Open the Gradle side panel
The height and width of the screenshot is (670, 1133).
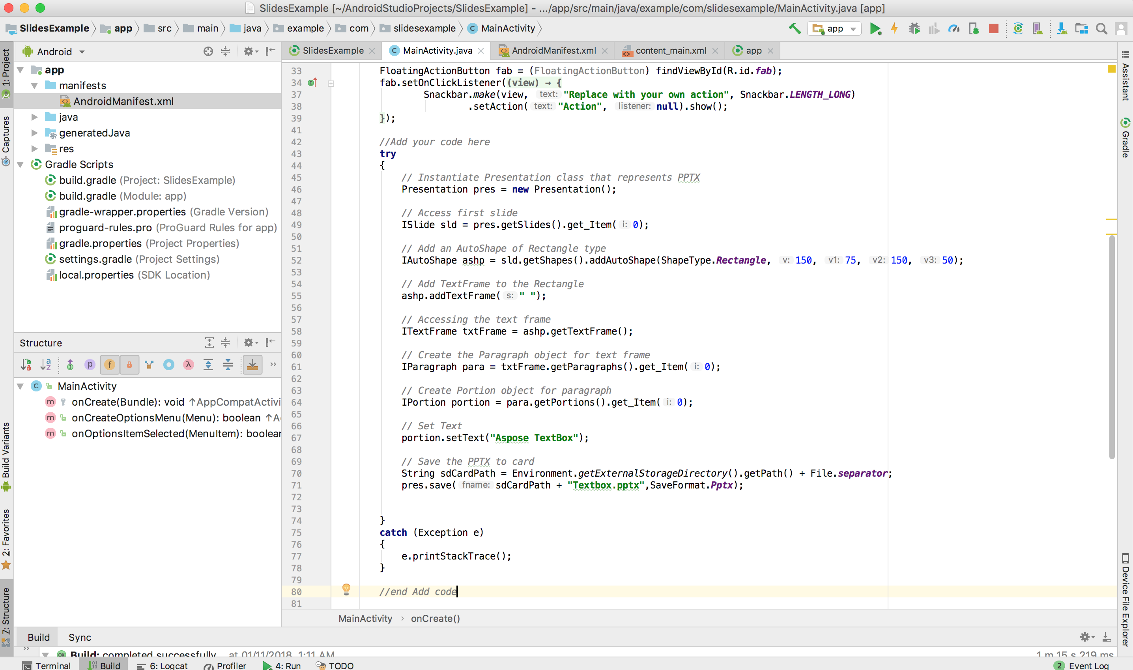(1125, 138)
